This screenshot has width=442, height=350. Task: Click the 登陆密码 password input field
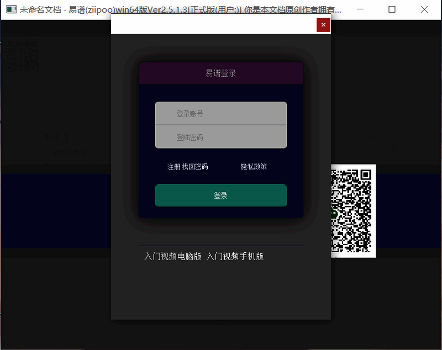220,137
